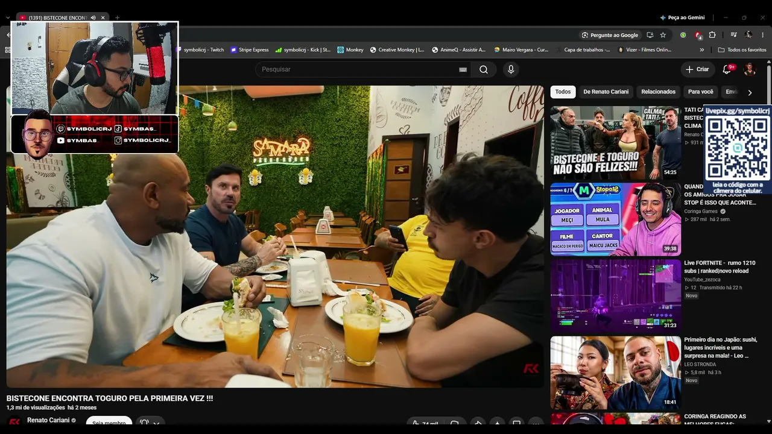Open the green extension icon
This screenshot has width=772, height=434.
683,35
